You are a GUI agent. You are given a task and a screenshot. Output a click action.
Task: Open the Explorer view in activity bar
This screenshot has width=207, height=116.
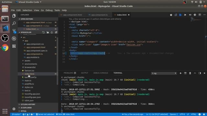click(x=14, y=16)
